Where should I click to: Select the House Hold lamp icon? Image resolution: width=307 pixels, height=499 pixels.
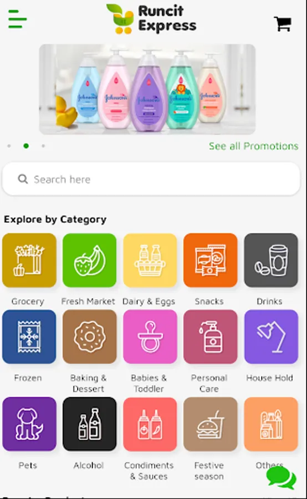(x=271, y=337)
